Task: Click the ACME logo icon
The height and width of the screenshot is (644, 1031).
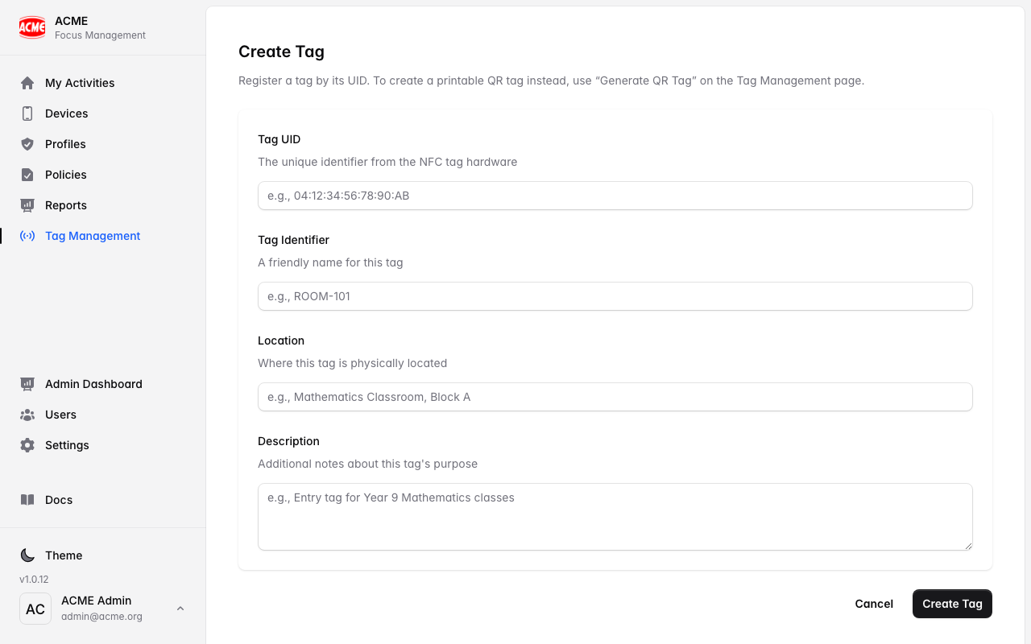Action: 32,27
